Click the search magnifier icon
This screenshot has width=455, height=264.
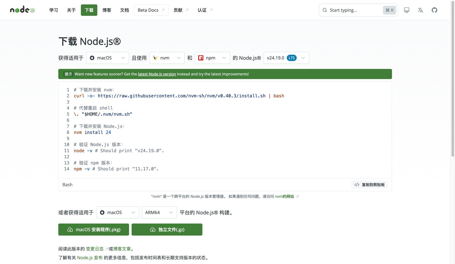point(325,10)
